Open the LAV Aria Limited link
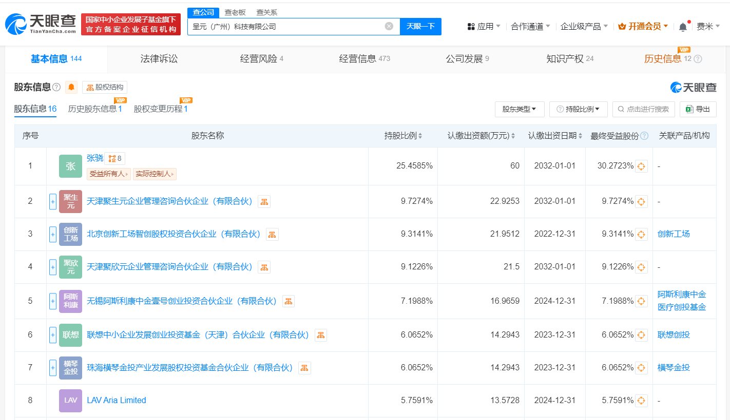Image resolution: width=730 pixels, height=420 pixels. (x=117, y=401)
